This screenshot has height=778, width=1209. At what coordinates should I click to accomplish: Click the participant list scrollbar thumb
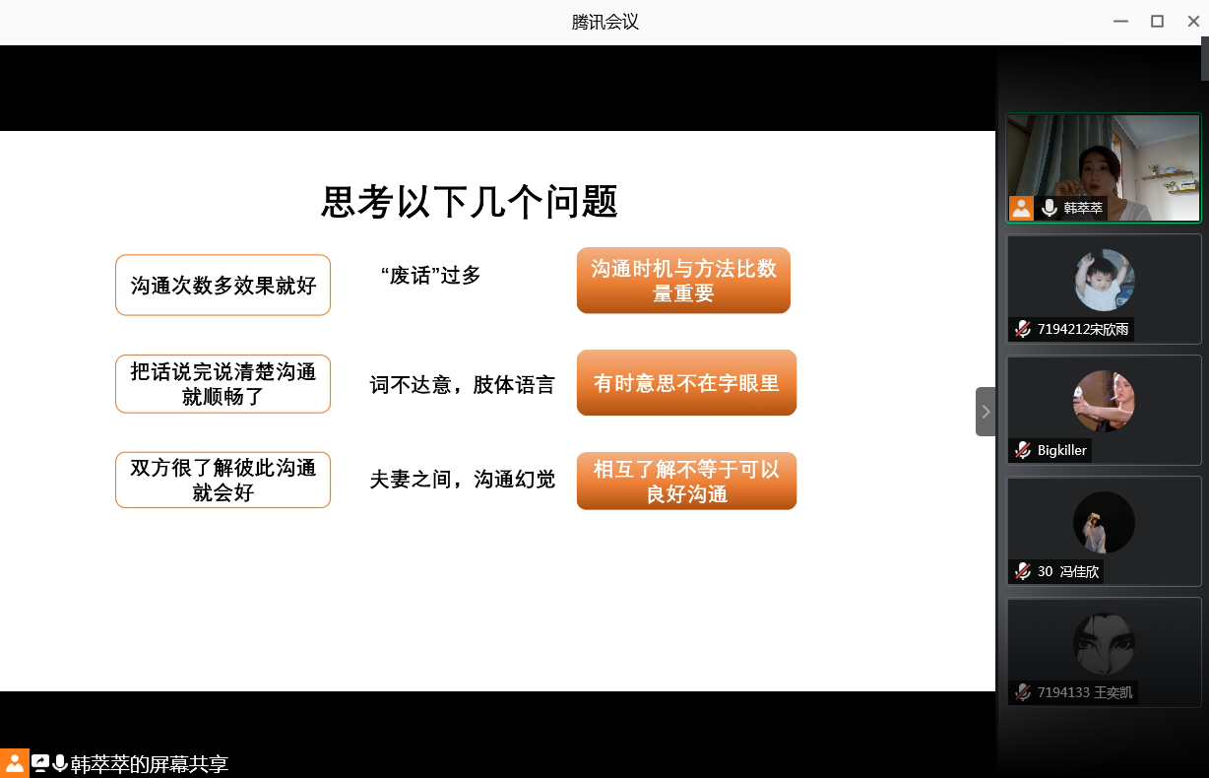pos(1205,59)
